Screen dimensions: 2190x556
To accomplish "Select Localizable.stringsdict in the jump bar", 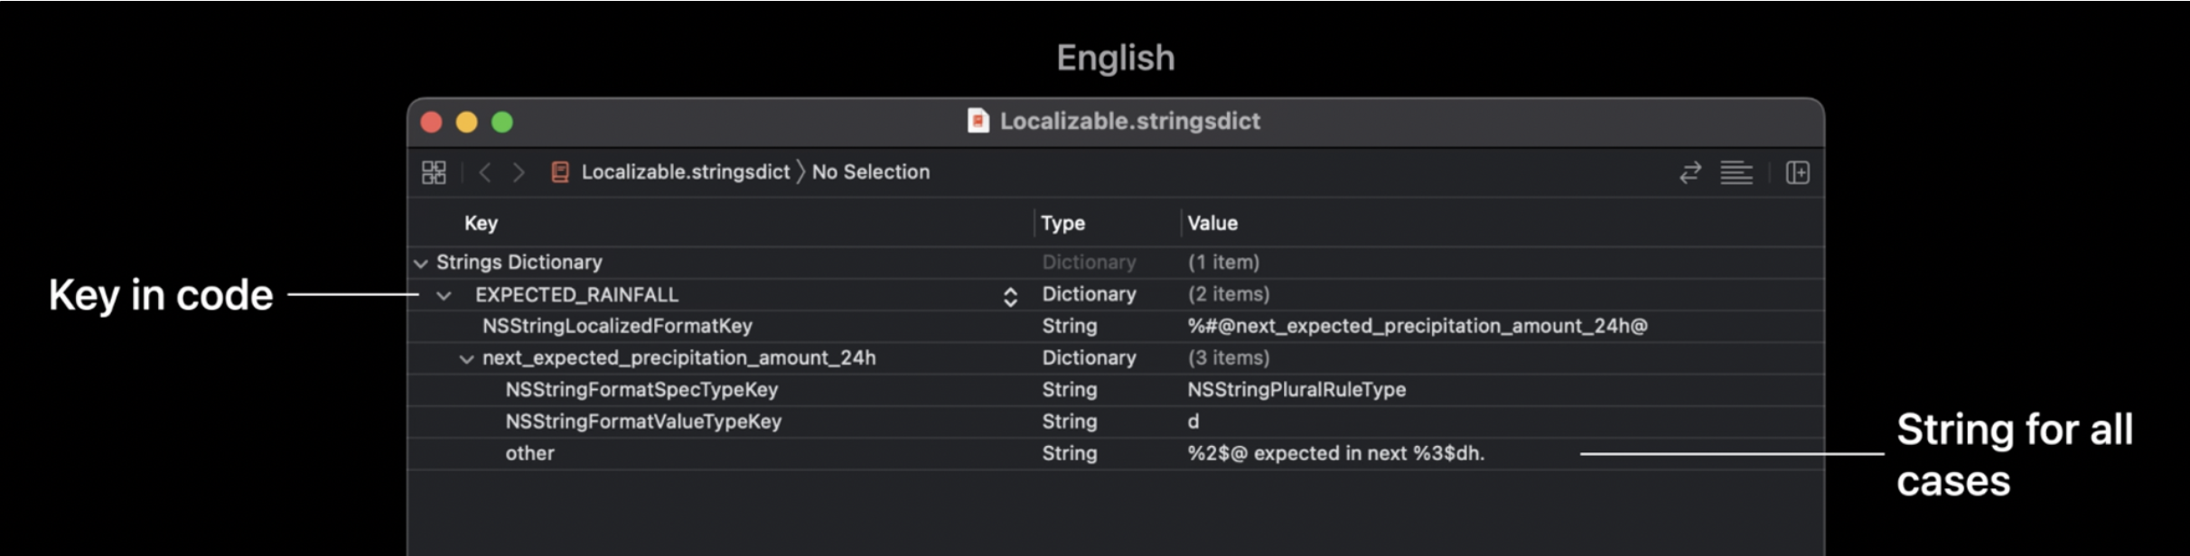I will click(685, 172).
